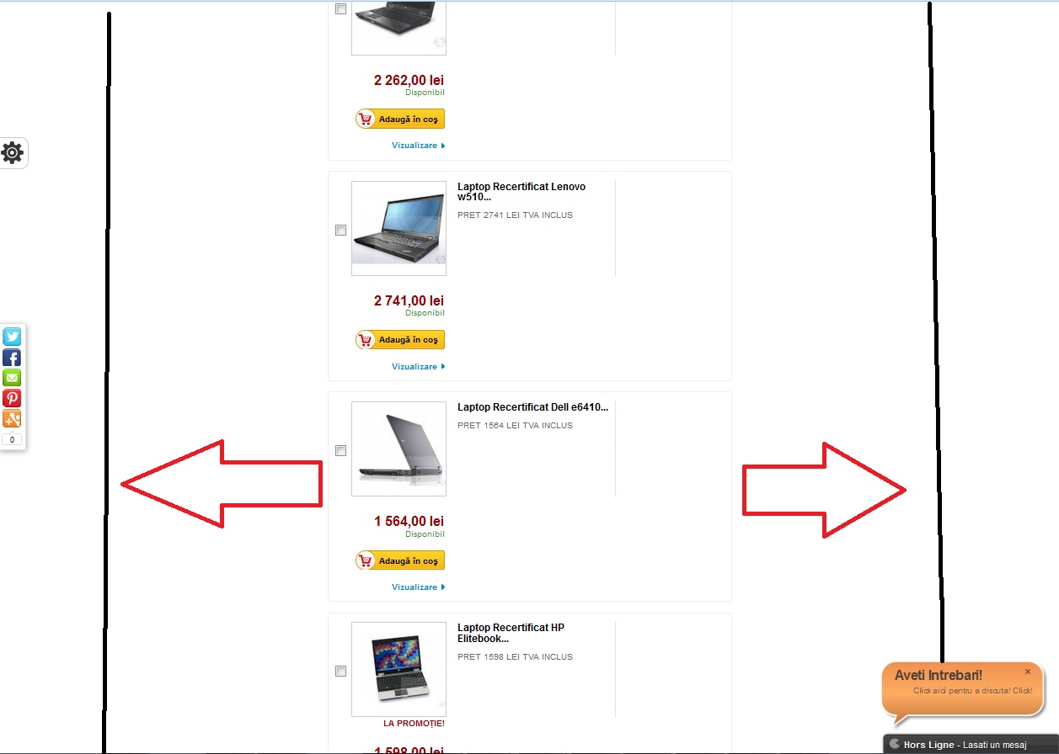Add Lenovo w510 laptop to cart
Image resolution: width=1059 pixels, height=754 pixels.
(x=399, y=340)
